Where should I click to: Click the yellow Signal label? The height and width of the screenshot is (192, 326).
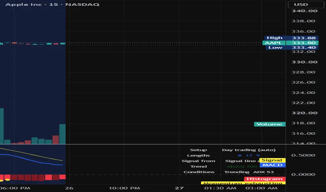tap(272, 160)
